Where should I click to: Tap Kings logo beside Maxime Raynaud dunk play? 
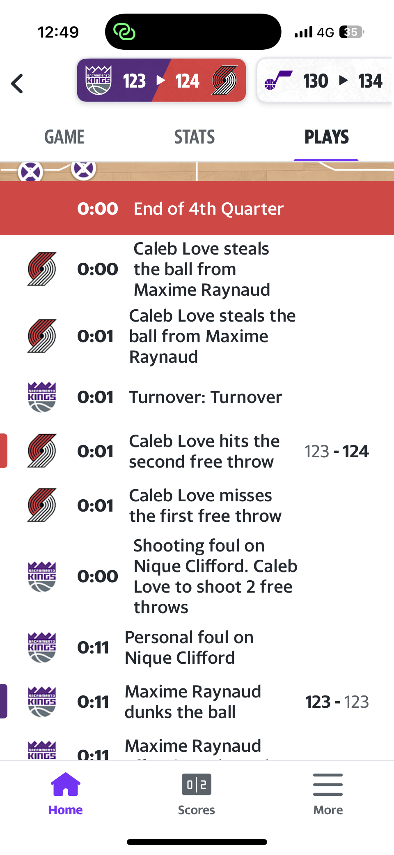click(x=42, y=702)
